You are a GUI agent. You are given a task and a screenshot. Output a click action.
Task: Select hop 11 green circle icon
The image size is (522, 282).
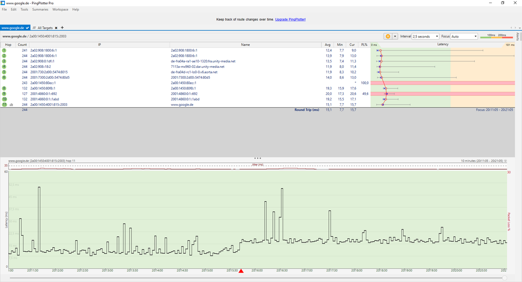point(4,104)
